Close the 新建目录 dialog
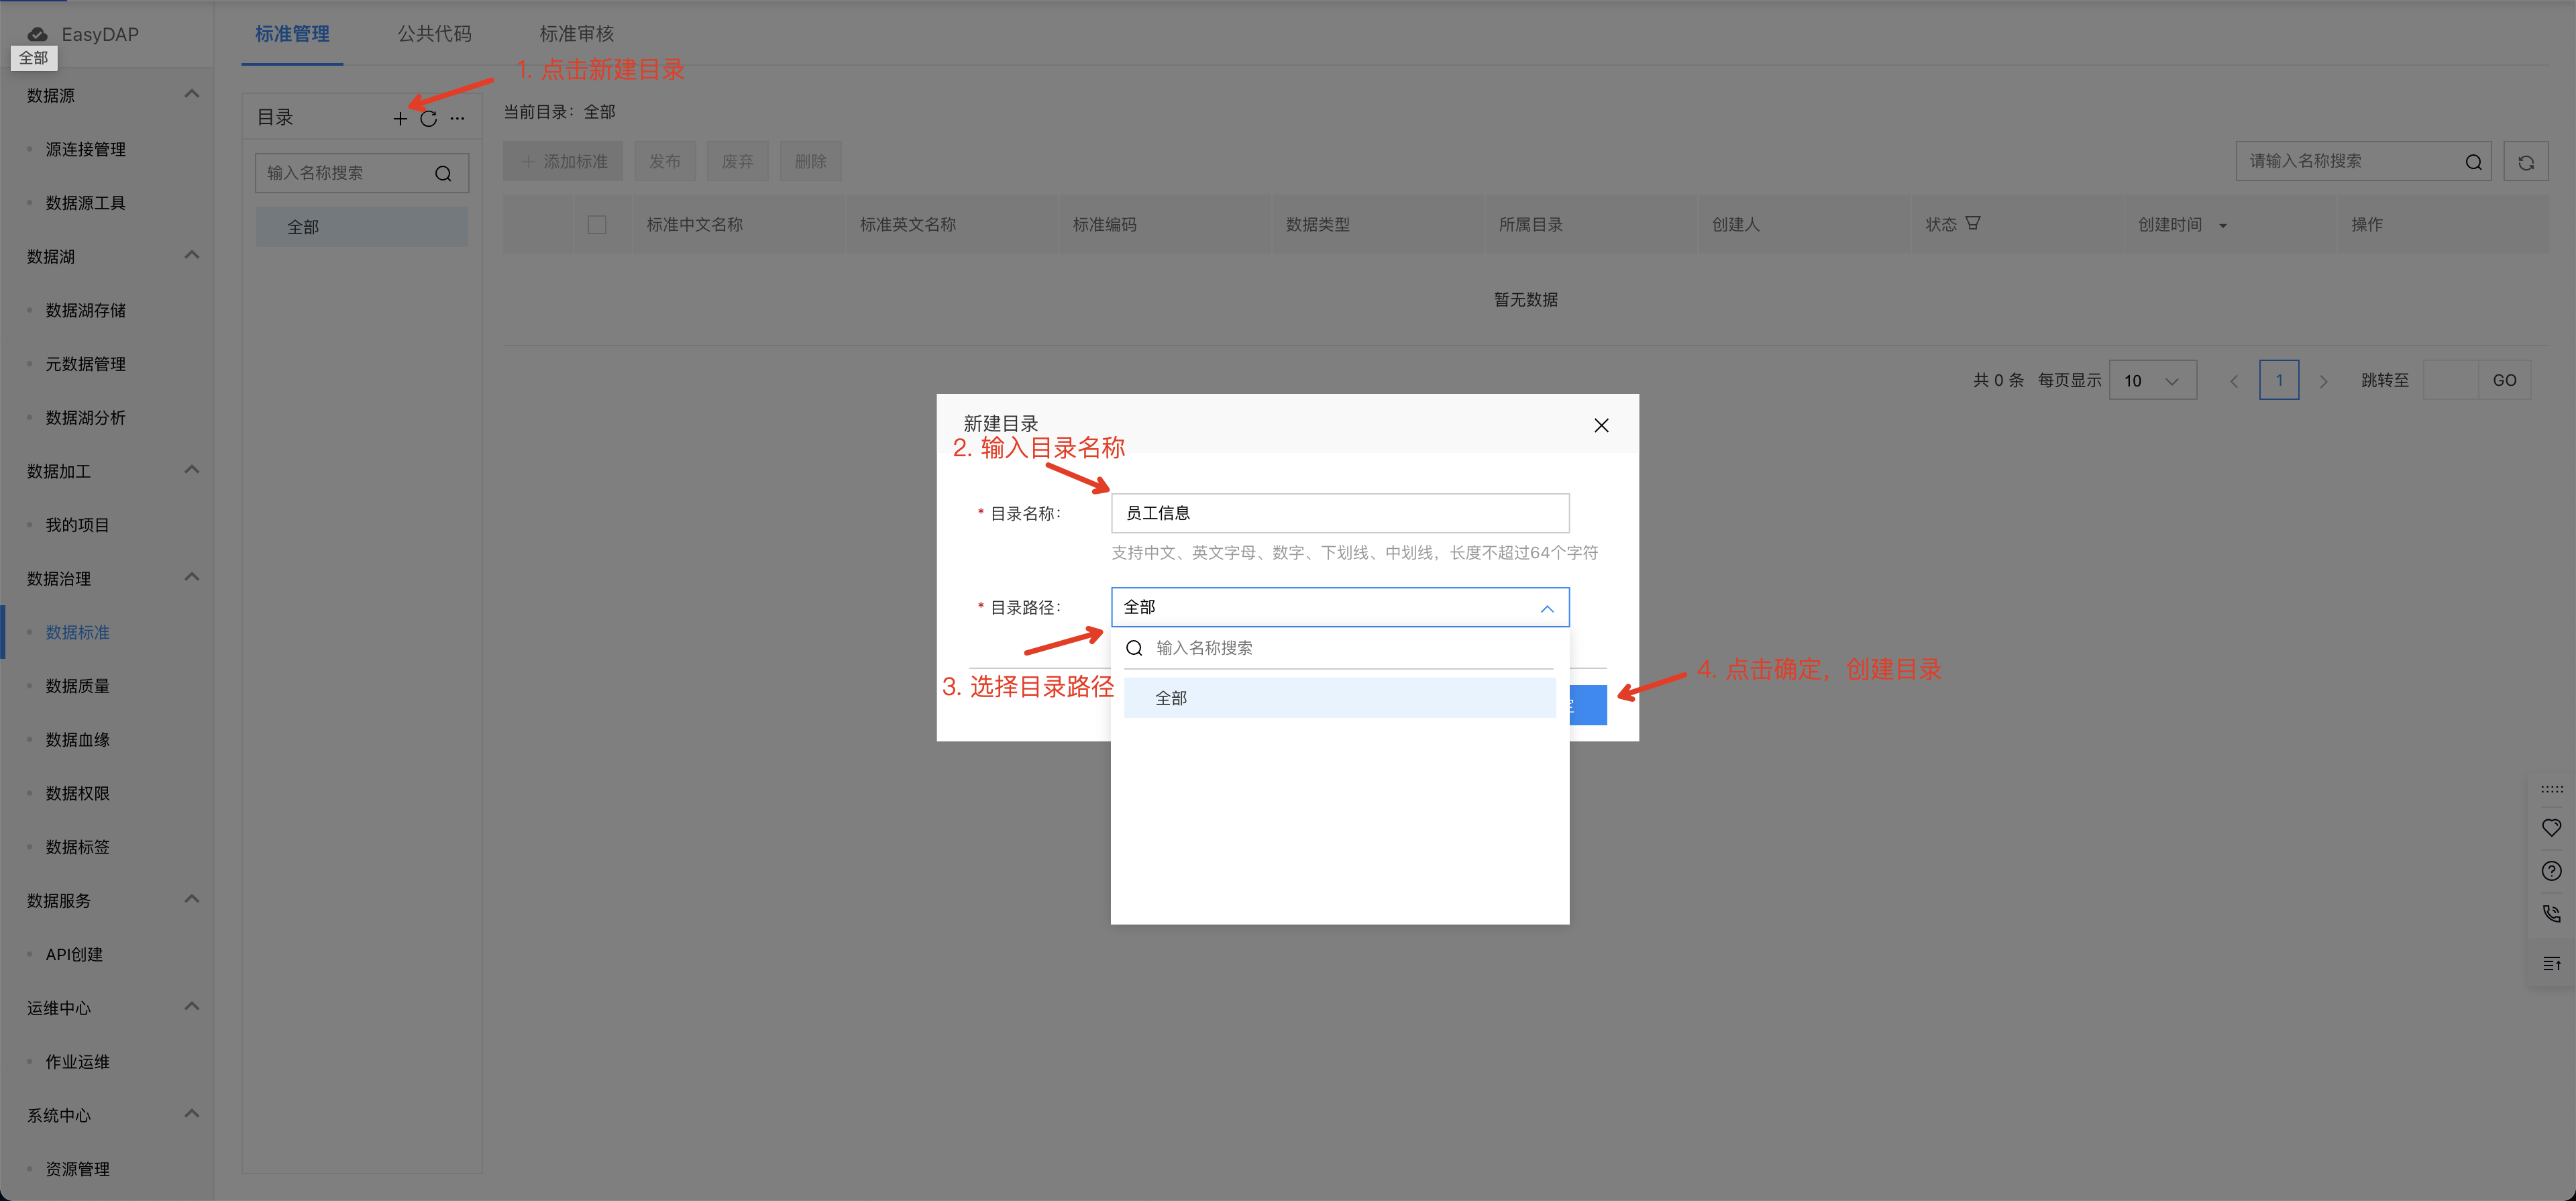 pos(1601,426)
